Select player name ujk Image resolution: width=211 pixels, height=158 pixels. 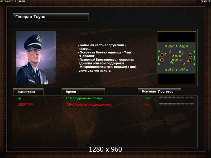[19, 98]
